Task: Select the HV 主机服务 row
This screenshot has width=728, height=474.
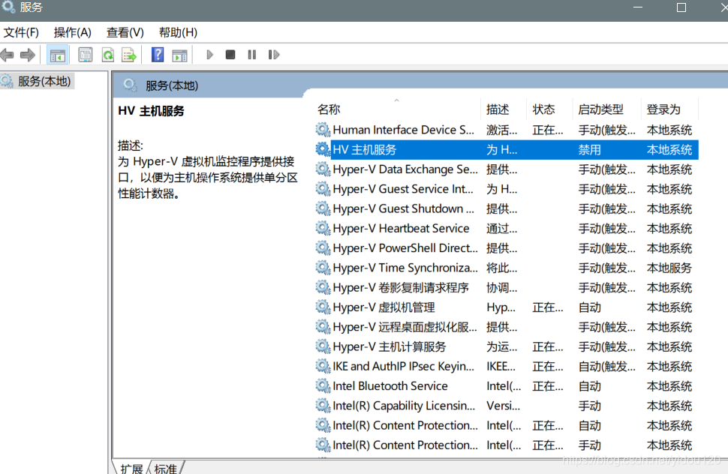Action: [x=507, y=150]
